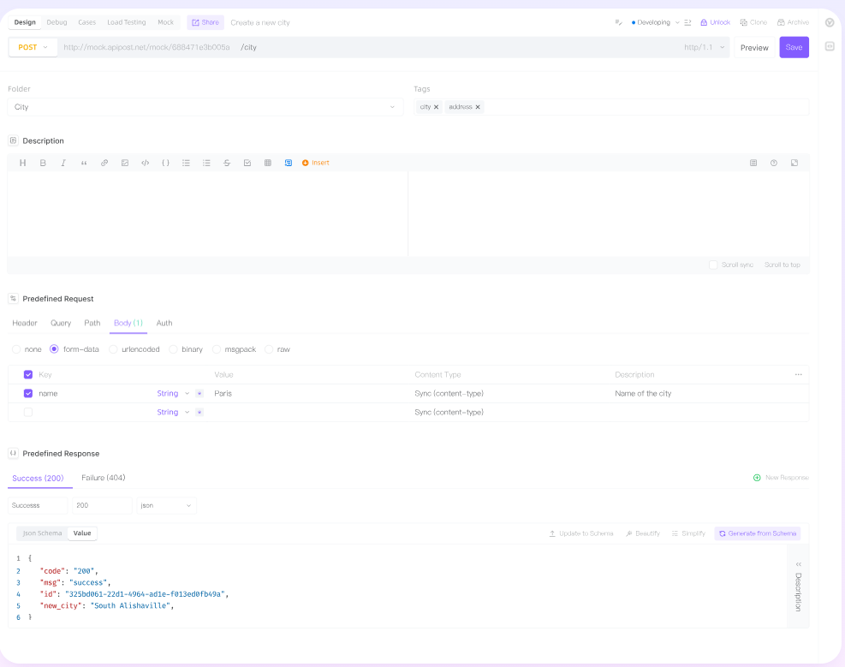Insert a table via the table icon

[x=268, y=162]
